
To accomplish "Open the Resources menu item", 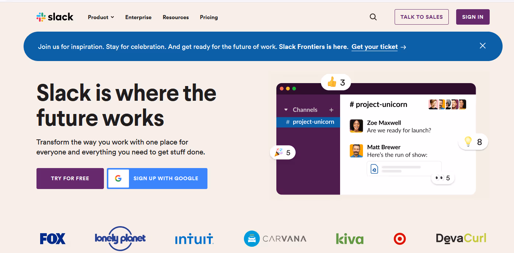I will [x=176, y=17].
